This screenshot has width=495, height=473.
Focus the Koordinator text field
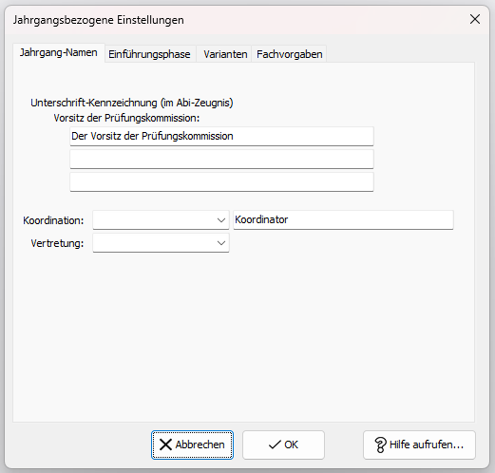pos(343,220)
